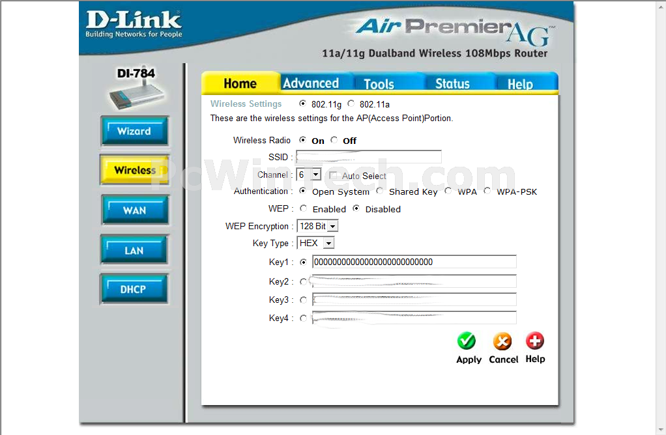Set WEP to Disabled
The height and width of the screenshot is (435, 666).
[x=356, y=208]
